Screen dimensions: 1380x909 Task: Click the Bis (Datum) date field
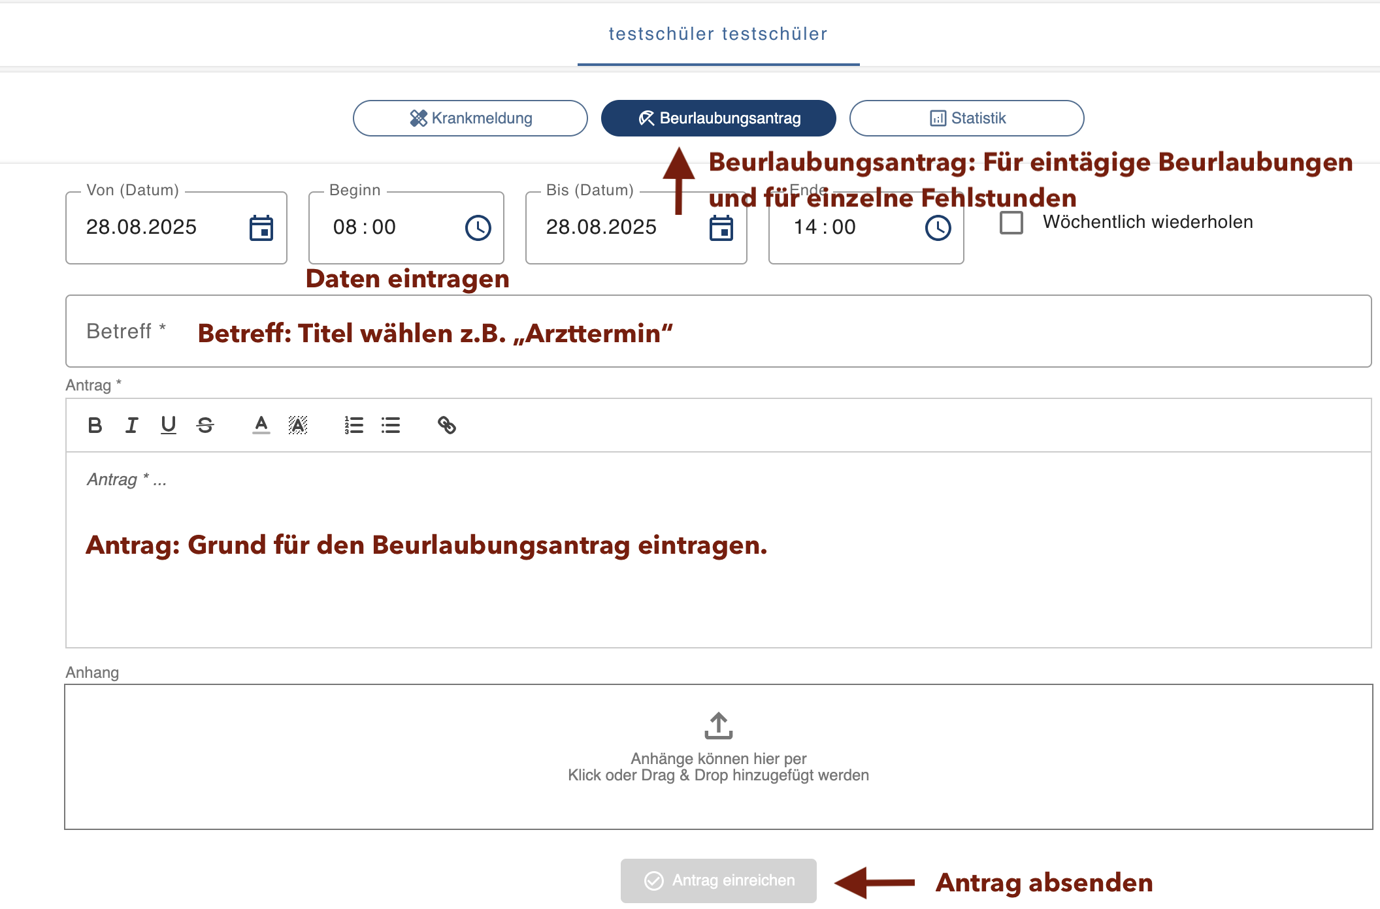click(x=636, y=228)
